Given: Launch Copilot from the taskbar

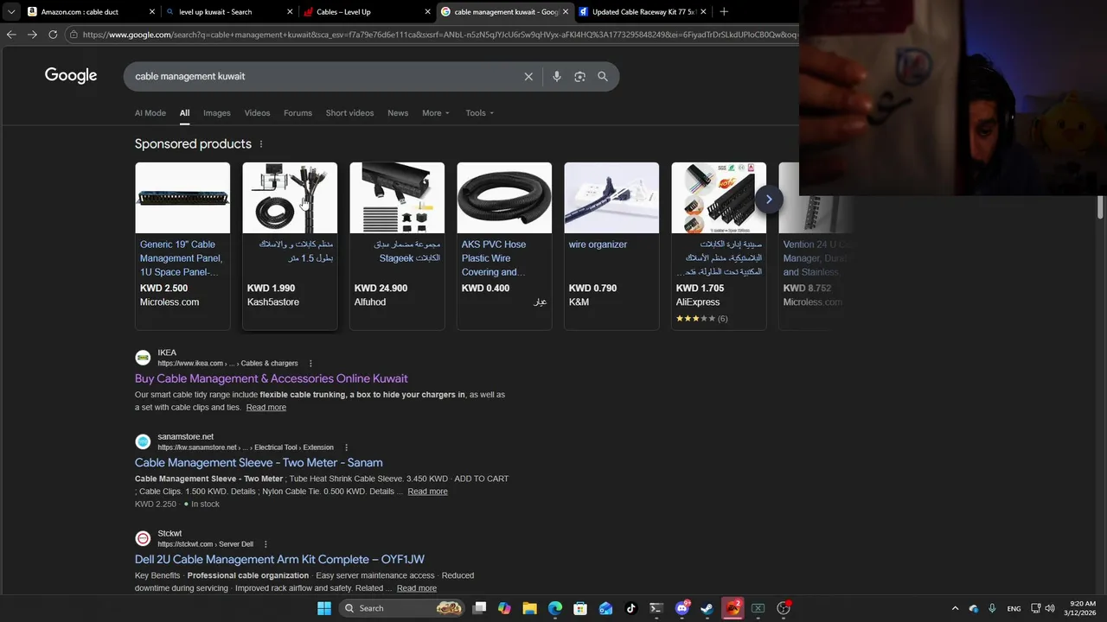Looking at the screenshot, I should point(504,608).
